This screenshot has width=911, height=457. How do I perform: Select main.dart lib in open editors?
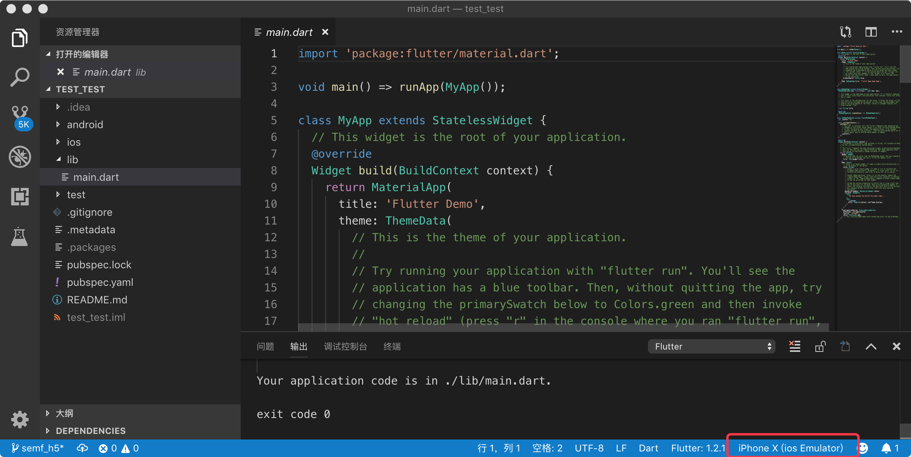click(x=140, y=72)
